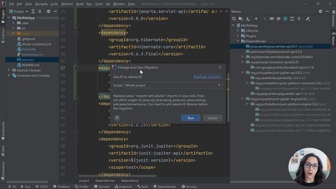Click Generate Sources and Update Folders icon
Screen dimensions: 336x189
click(240, 19)
